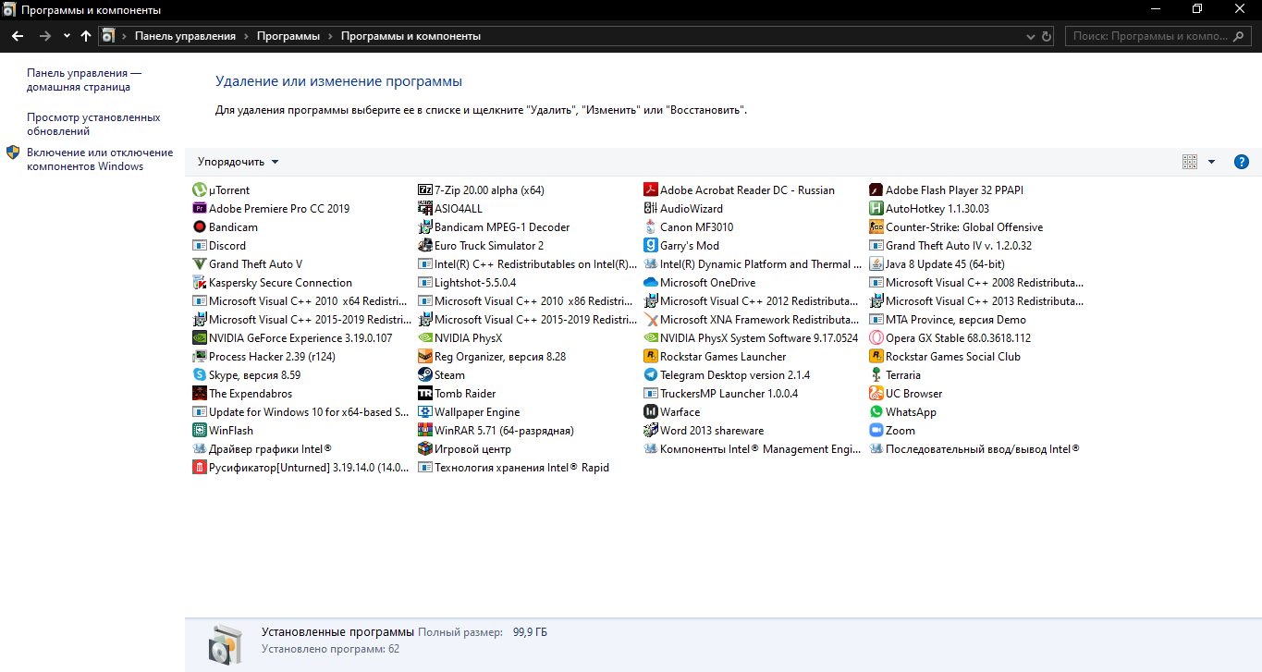Expand the view options dropdown arrow
This screenshot has width=1262, height=672.
1212,162
